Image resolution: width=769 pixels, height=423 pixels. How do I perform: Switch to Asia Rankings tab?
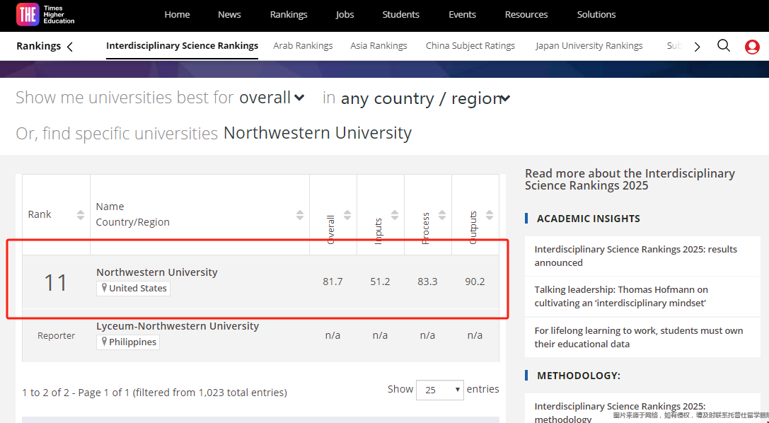coord(378,46)
